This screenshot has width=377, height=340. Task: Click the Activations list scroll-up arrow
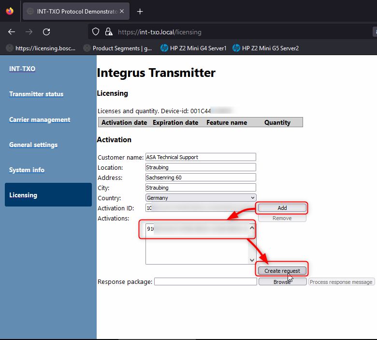point(252,228)
